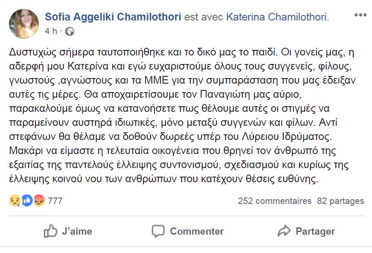Click the Commenter button label
Image resolution: width=372 pixels, height=253 pixels.
coord(197,231)
